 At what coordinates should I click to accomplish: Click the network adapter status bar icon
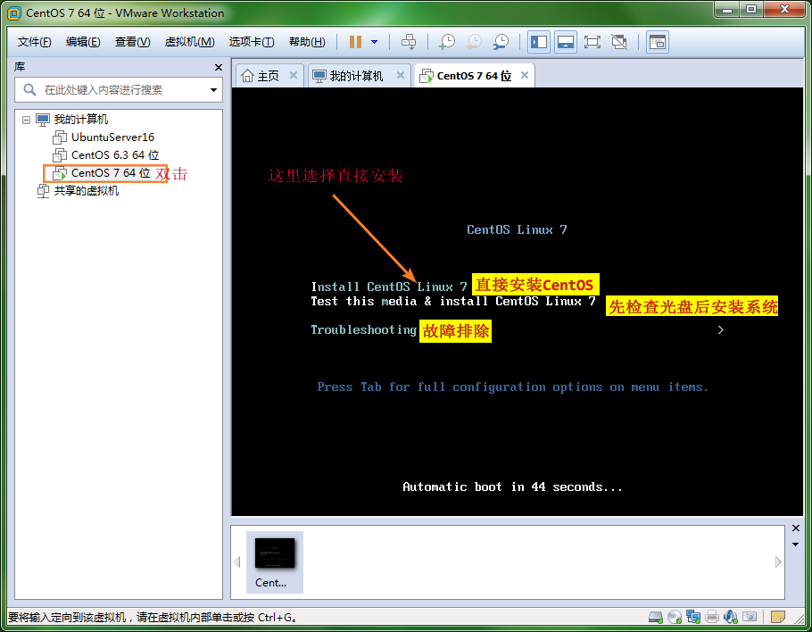693,617
